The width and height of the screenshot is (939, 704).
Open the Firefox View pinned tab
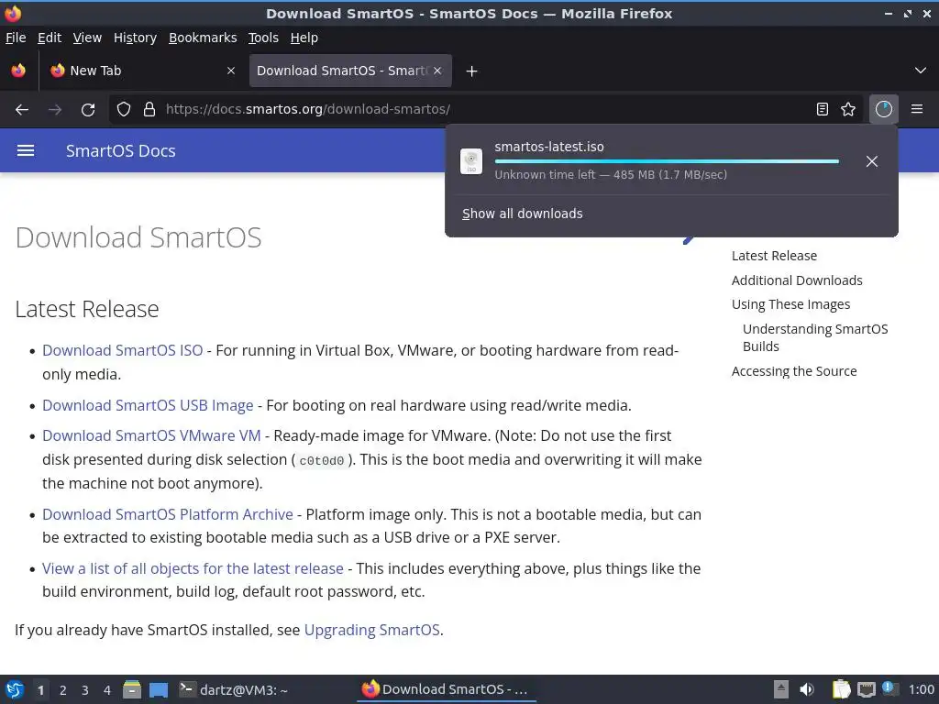pyautogui.click(x=18, y=71)
